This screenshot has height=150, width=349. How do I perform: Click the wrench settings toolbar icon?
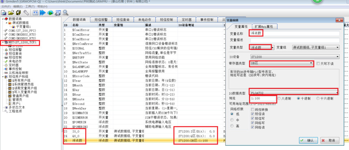(26, 13)
